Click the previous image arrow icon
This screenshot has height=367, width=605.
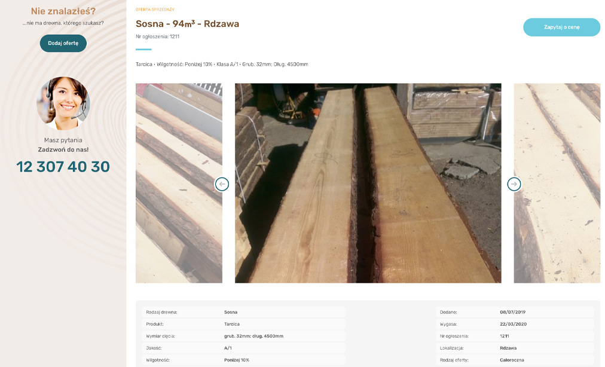[x=222, y=184]
